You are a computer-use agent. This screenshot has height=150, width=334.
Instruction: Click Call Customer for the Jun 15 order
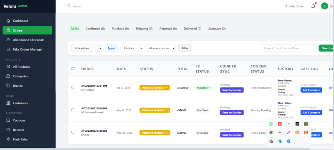click(311, 113)
